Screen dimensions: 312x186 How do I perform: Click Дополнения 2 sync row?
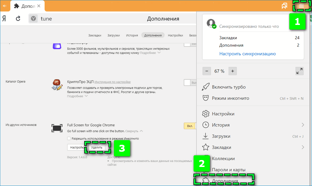[259, 45]
